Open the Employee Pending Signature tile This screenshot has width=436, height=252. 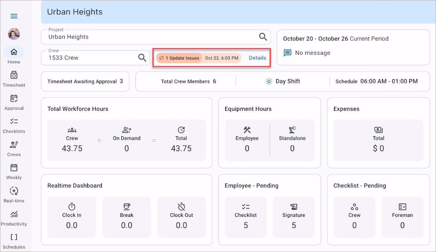click(294, 217)
